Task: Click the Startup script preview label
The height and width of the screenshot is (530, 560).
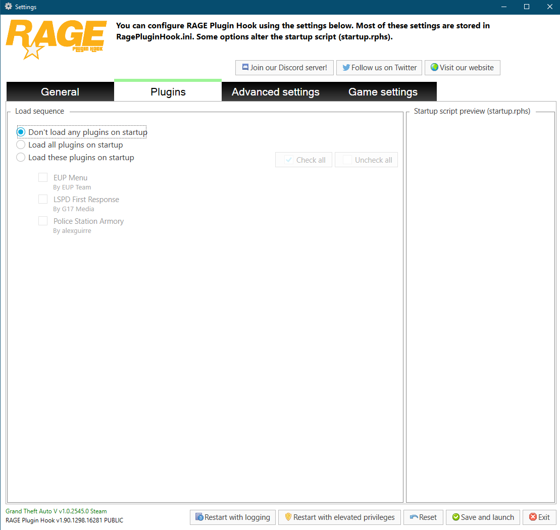Action: click(472, 111)
